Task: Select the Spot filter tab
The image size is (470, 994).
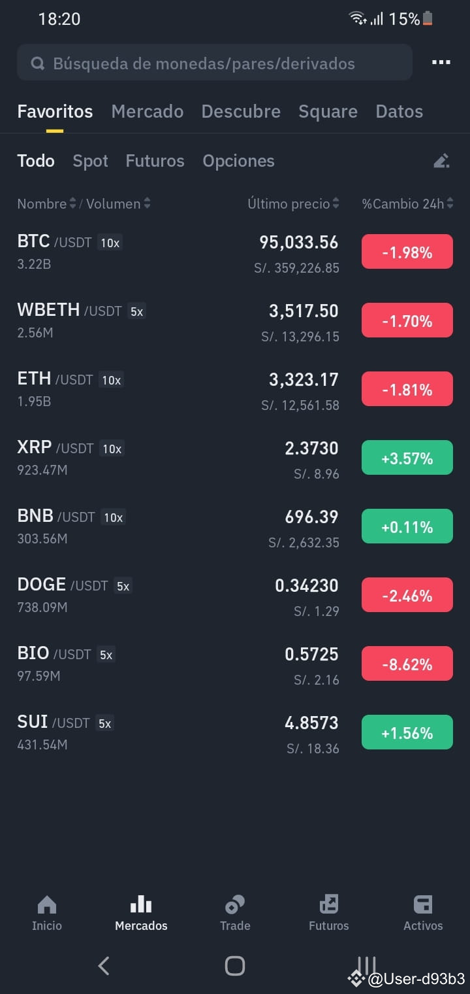Action: [90, 161]
